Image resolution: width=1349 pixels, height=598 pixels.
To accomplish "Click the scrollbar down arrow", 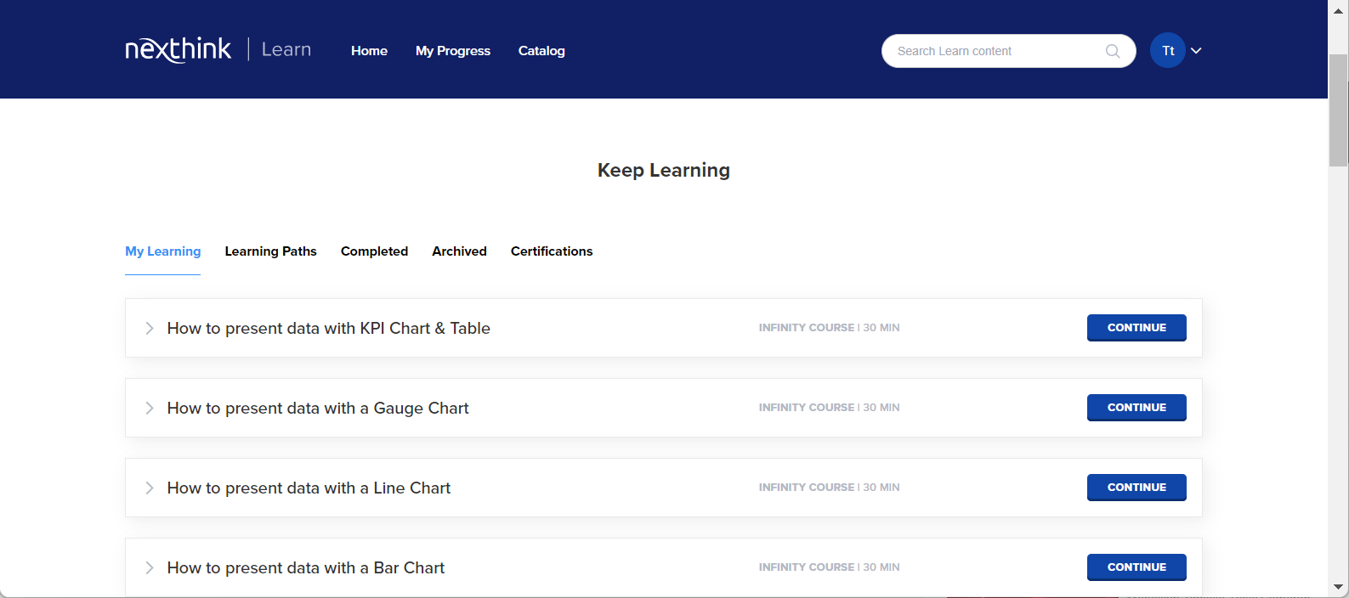I will click(1338, 587).
